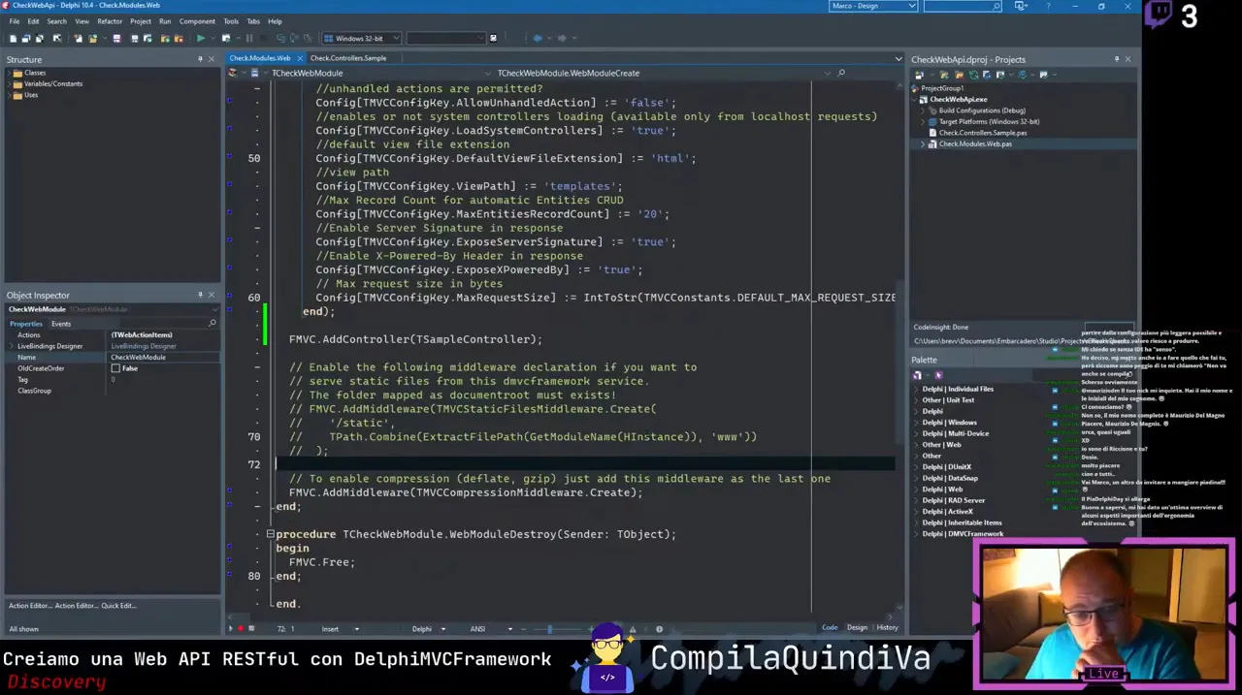Click the Actions property (TWebActionItems) value
The height and width of the screenshot is (695, 1242).
[165, 335]
